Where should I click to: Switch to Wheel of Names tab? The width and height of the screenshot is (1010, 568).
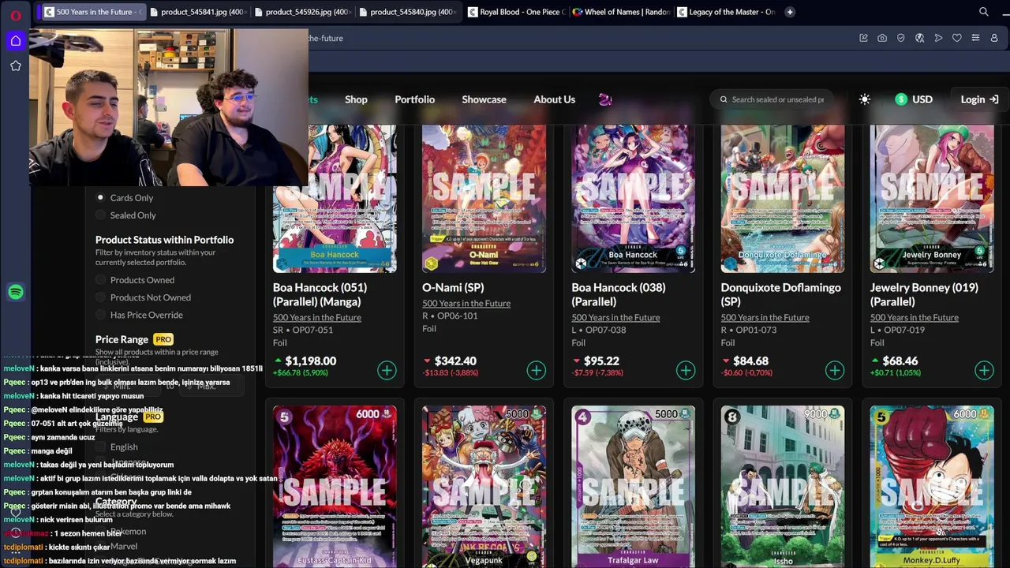[621, 12]
